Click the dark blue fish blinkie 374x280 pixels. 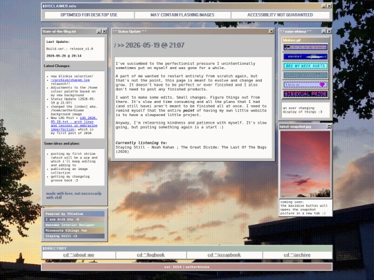[x=305, y=57]
